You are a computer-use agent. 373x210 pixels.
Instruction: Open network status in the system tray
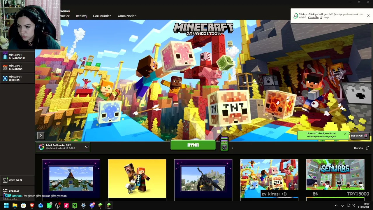click(x=349, y=205)
